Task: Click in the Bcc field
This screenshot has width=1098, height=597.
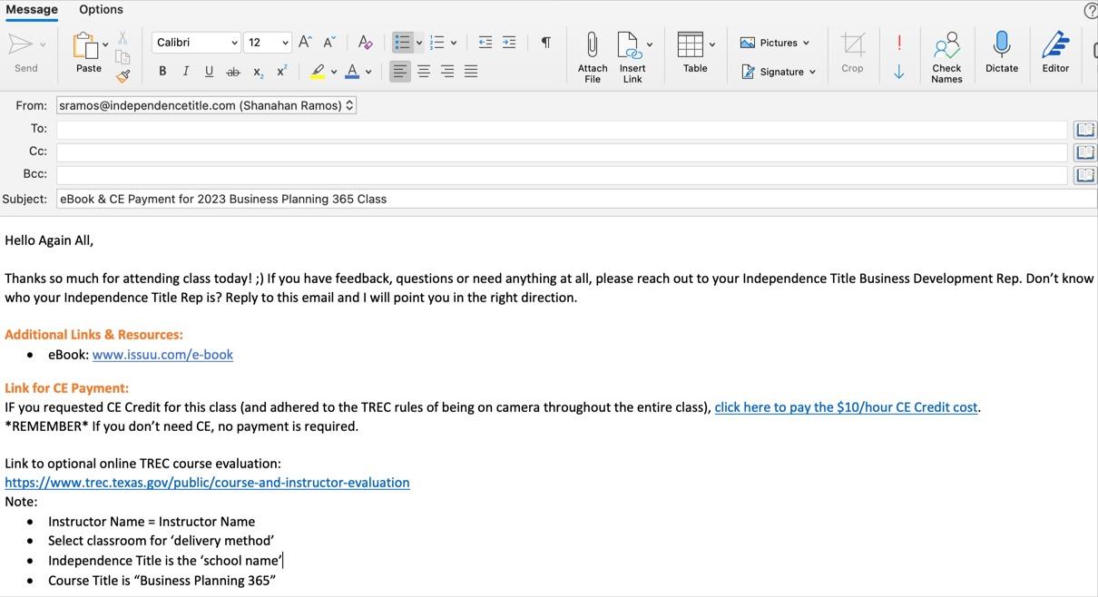Action: [x=562, y=174]
